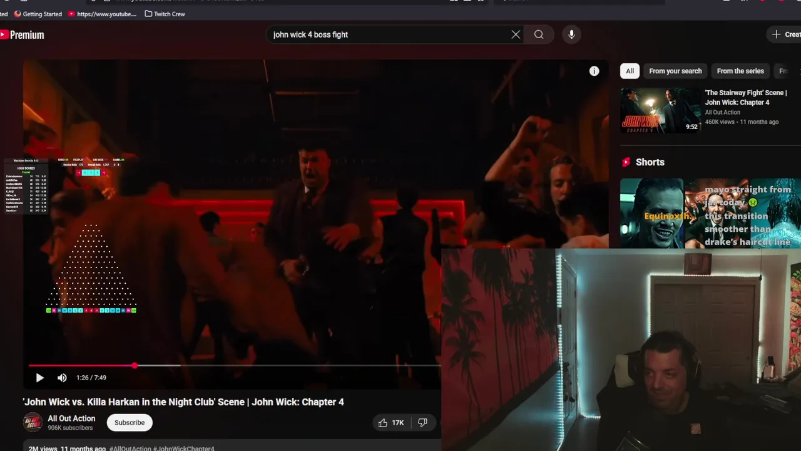Click the Shorts section icon
This screenshot has height=451, width=801.
626,162
